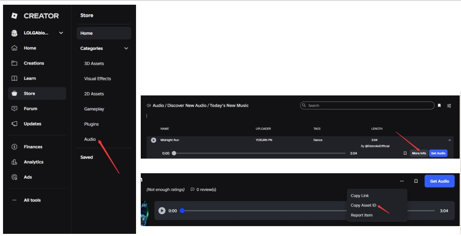Open the Learn section
The width and height of the screenshot is (461, 236).
pos(30,78)
